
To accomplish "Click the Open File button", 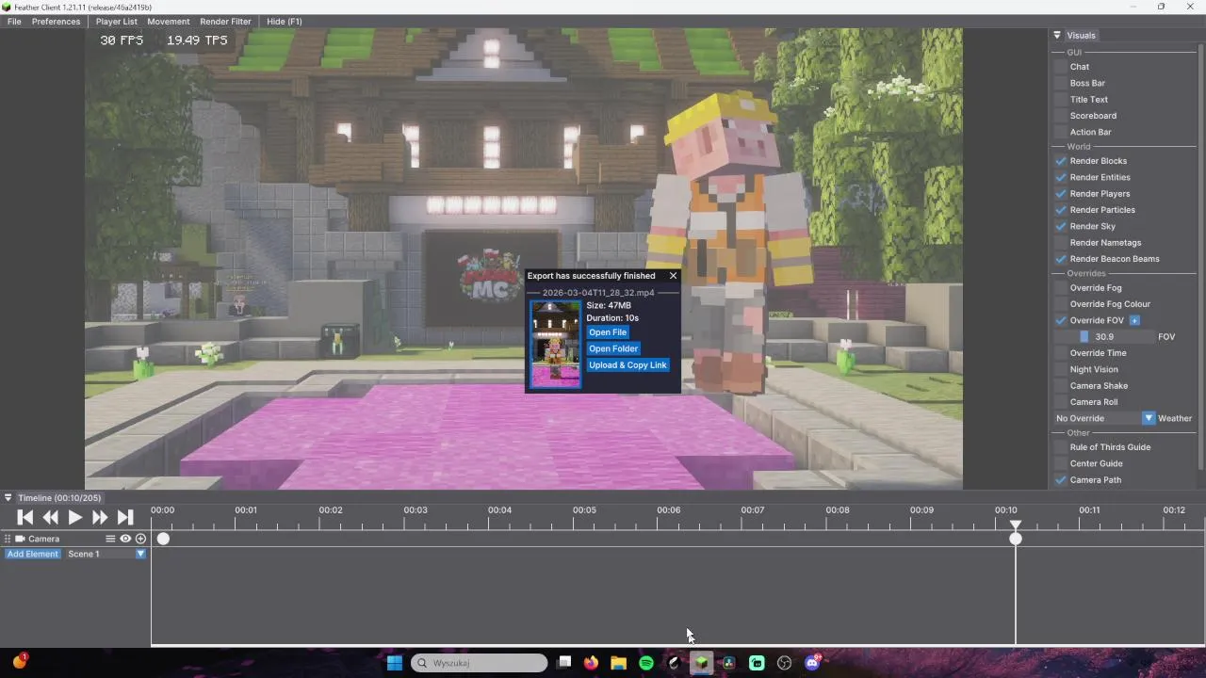I will tap(608, 332).
